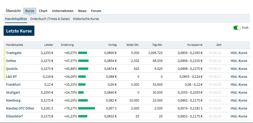The image size is (253, 123).
Task: Toggle the Push switch off
Action: pos(237,28)
